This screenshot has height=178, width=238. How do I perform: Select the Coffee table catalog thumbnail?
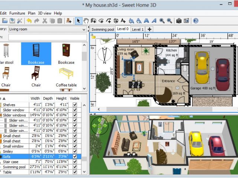(67, 76)
